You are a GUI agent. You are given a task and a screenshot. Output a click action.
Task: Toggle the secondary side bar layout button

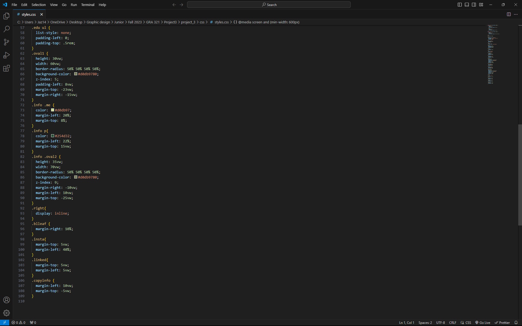tap(474, 5)
